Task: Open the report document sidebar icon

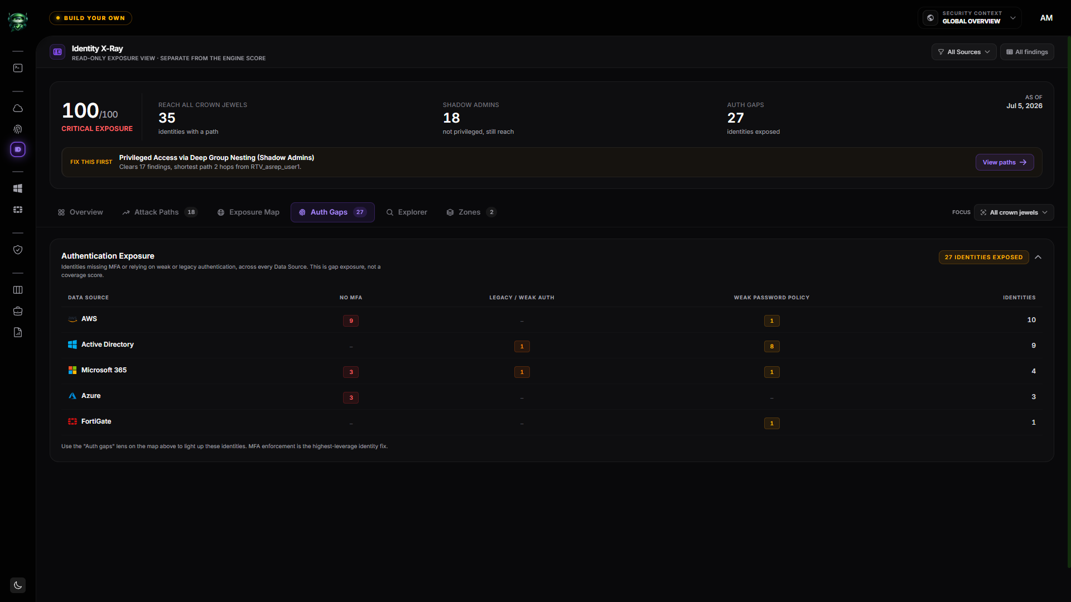Action: click(18, 332)
